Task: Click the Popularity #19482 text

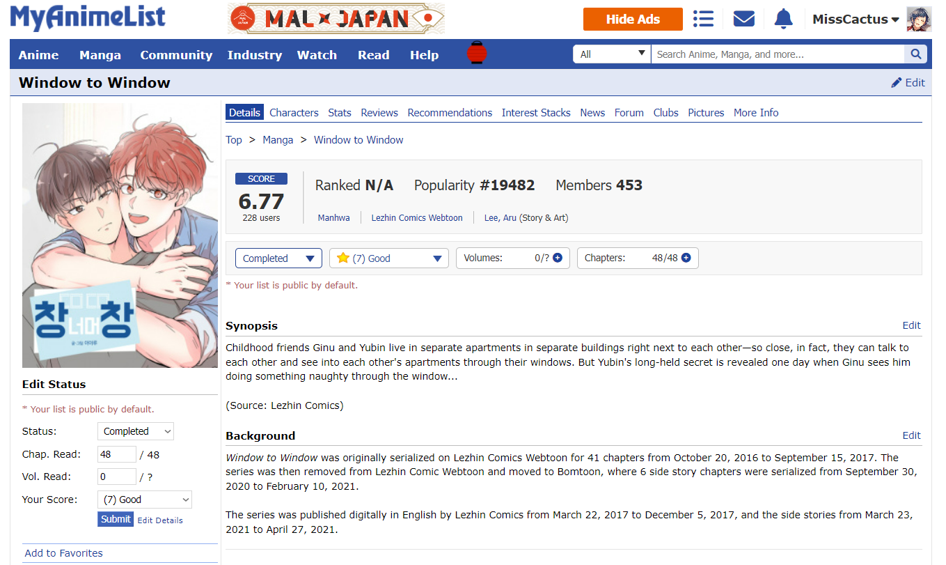Action: coord(475,185)
